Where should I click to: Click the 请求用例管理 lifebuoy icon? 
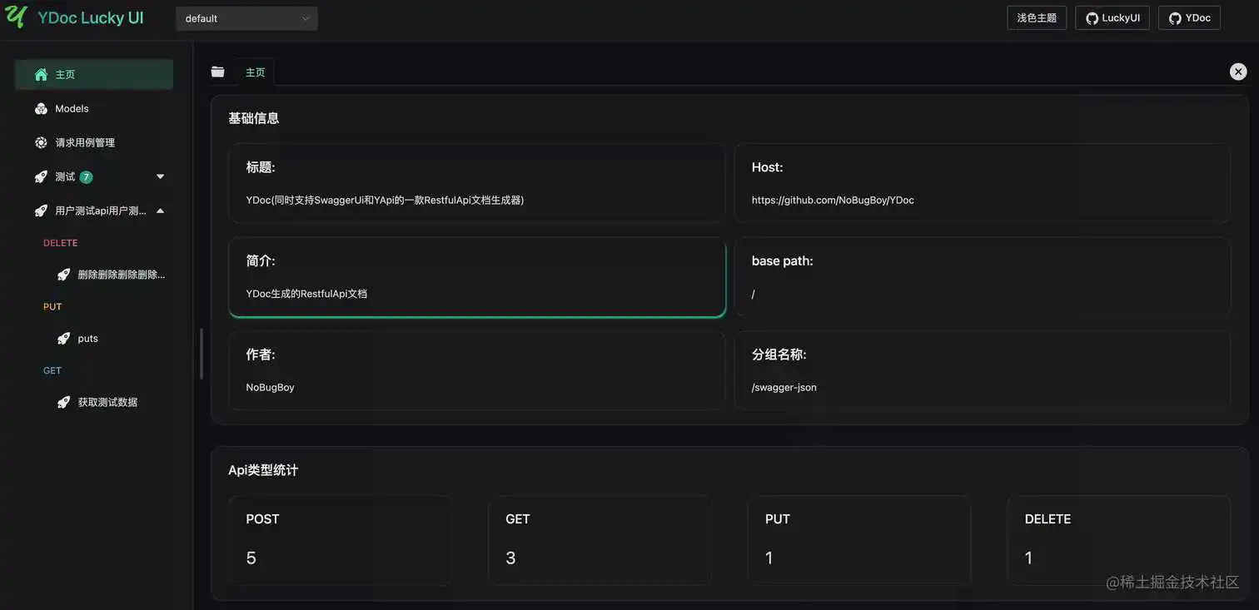point(41,142)
